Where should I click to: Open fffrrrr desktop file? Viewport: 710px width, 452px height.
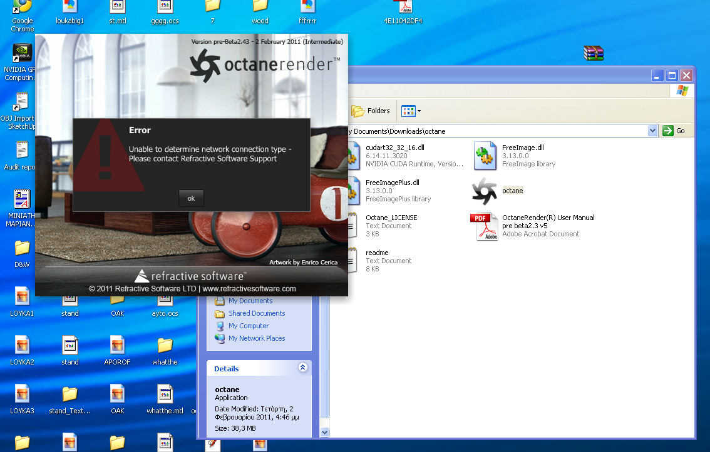pos(307,13)
